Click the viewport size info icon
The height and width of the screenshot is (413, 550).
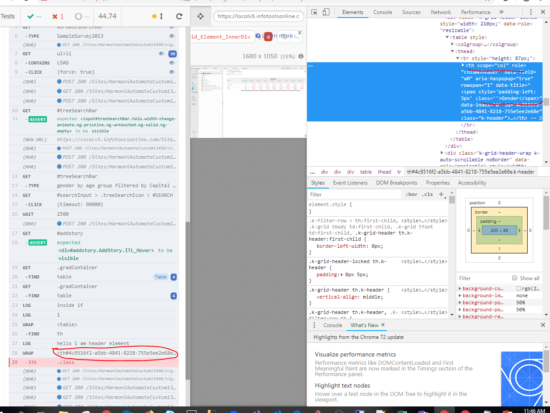pos(301,56)
